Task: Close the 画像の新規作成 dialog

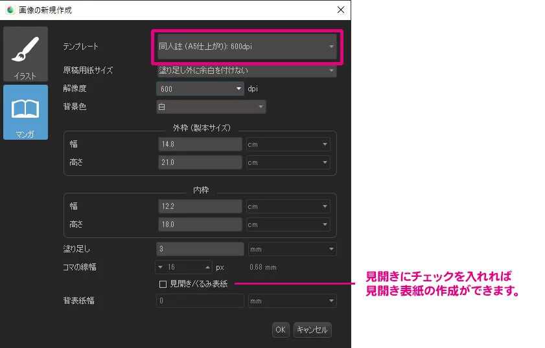Action: tap(341, 10)
